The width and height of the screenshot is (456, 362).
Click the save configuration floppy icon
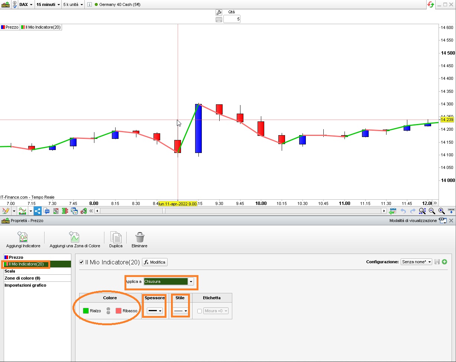pos(437,262)
